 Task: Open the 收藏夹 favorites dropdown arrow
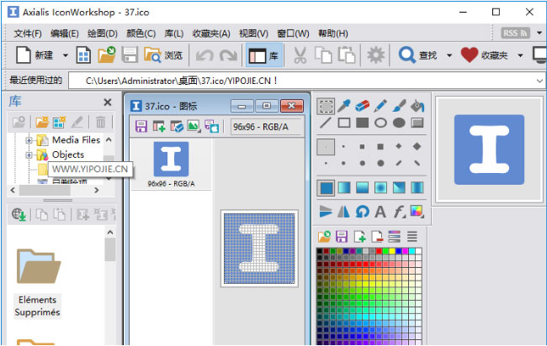[x=520, y=55]
